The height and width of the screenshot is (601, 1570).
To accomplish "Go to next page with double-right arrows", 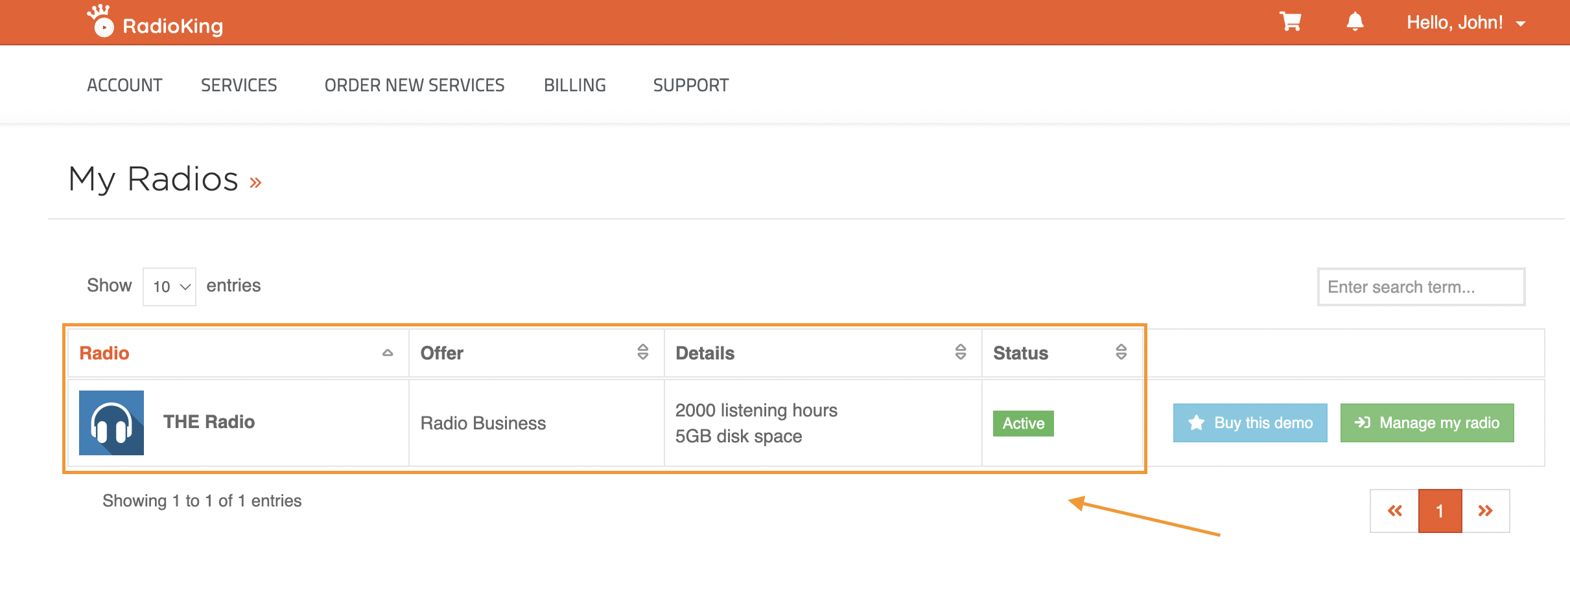I will point(1485,511).
